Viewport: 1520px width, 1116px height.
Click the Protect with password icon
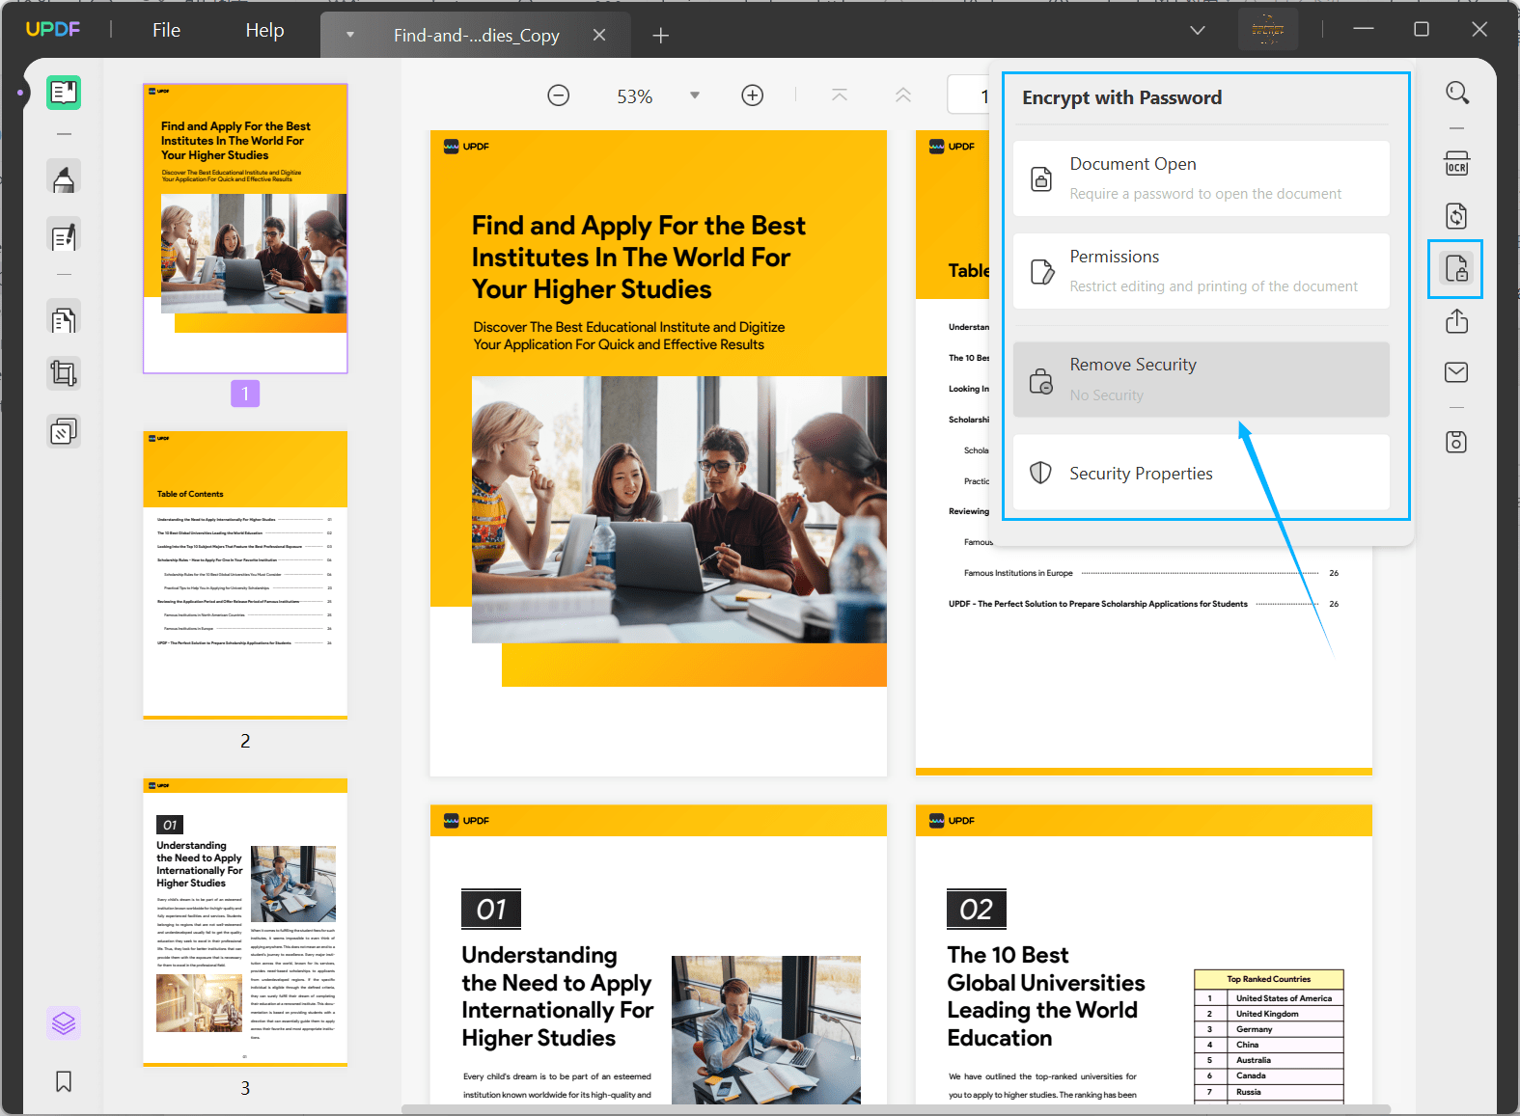(x=1456, y=268)
